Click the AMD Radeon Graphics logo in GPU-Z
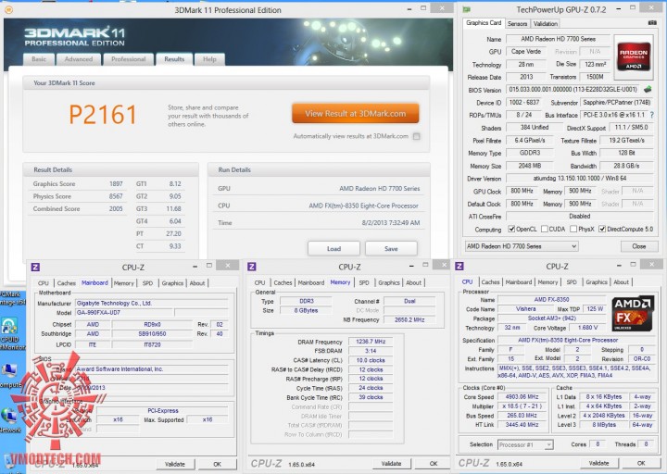 coord(634,57)
